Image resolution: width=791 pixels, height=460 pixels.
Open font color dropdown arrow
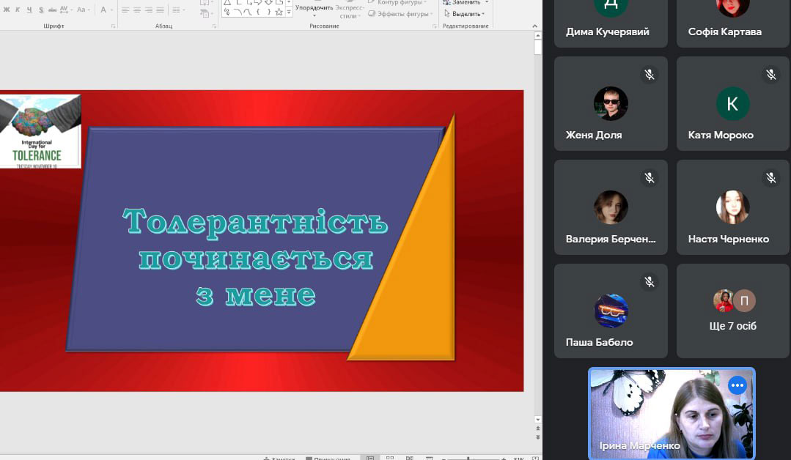111,10
